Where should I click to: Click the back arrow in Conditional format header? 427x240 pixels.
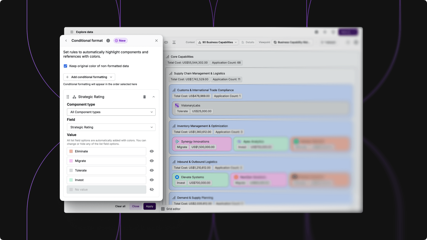pos(66,41)
